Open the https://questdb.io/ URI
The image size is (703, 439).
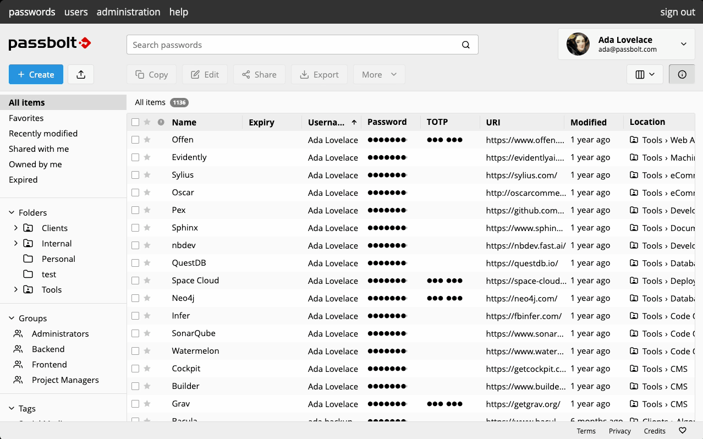click(522, 263)
